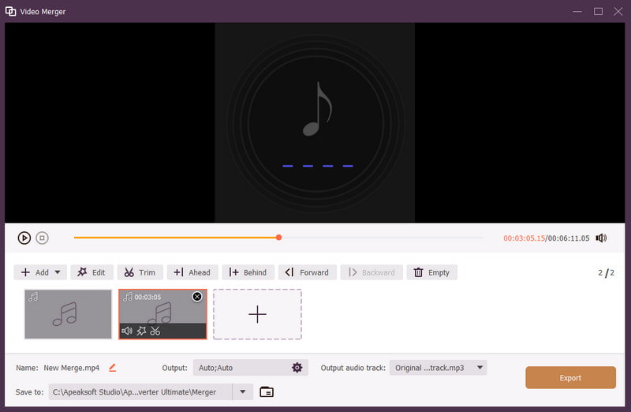Expand the Add dropdown arrow

(58, 272)
